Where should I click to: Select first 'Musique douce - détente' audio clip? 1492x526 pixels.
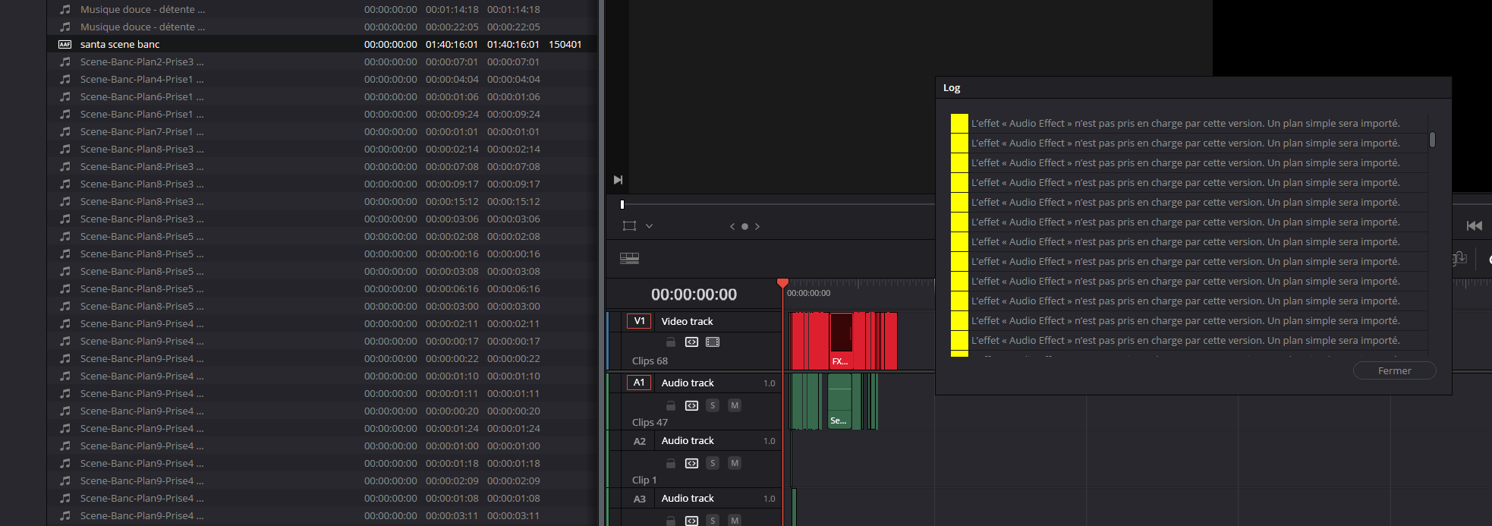click(x=143, y=10)
